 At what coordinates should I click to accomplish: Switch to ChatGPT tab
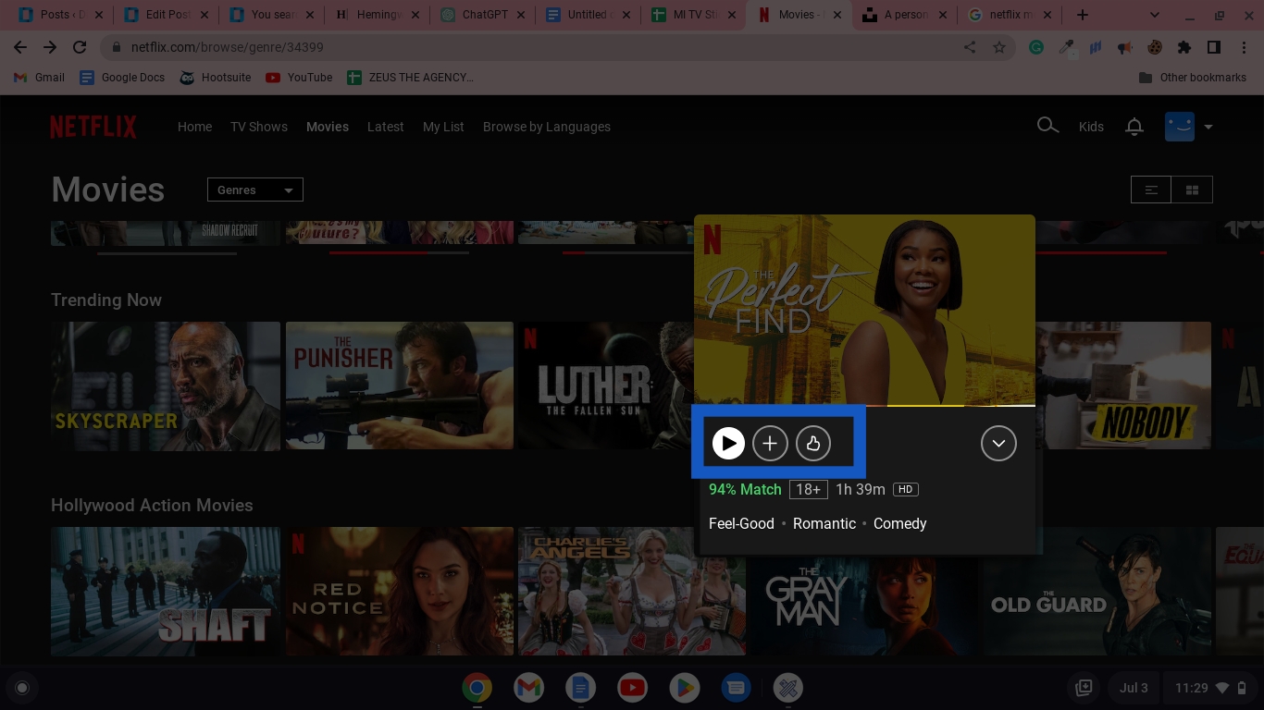click(x=484, y=15)
